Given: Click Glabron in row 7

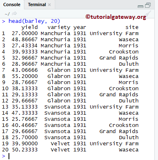Looking at the screenshot, I should click(x=59, y=70).
